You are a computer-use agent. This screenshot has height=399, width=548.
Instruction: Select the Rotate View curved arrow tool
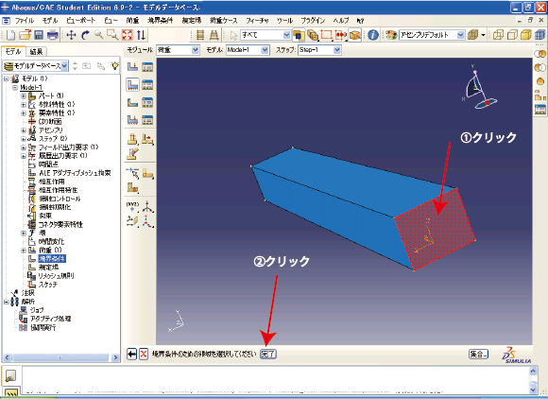[85, 35]
